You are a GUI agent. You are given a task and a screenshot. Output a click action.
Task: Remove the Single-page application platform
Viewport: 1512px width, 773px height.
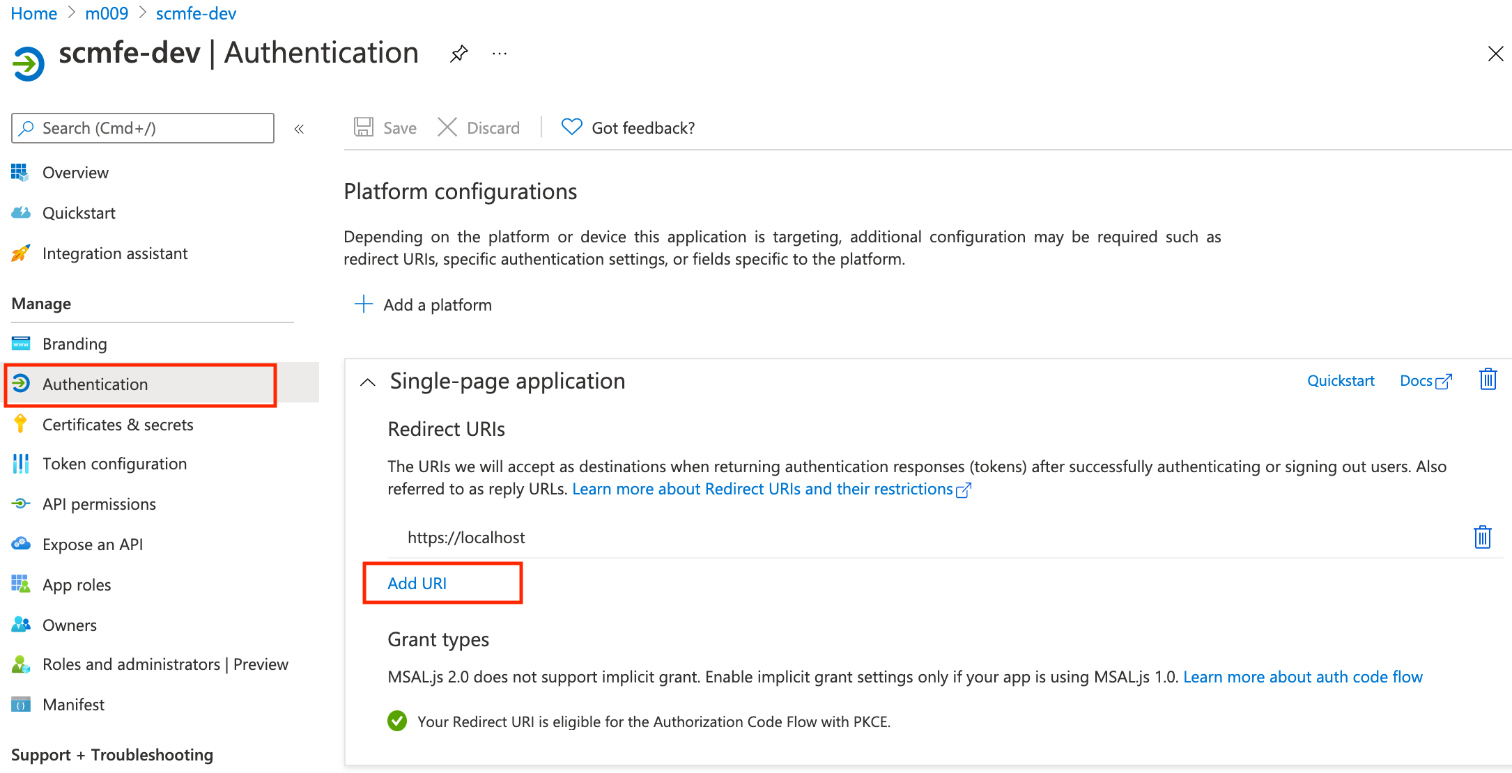click(1488, 380)
